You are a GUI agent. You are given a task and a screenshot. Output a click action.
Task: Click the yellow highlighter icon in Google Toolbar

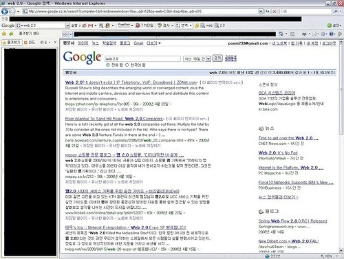click(197, 25)
